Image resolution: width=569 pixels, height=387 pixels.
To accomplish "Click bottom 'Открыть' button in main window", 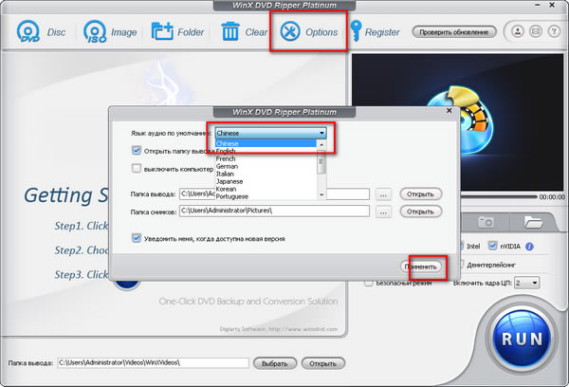I will point(322,363).
